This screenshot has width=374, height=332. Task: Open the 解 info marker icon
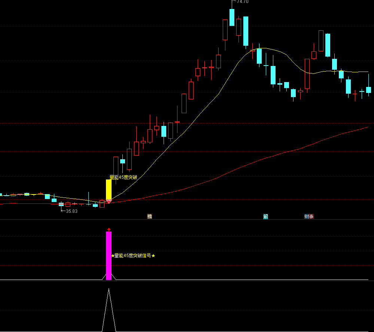click(265, 217)
